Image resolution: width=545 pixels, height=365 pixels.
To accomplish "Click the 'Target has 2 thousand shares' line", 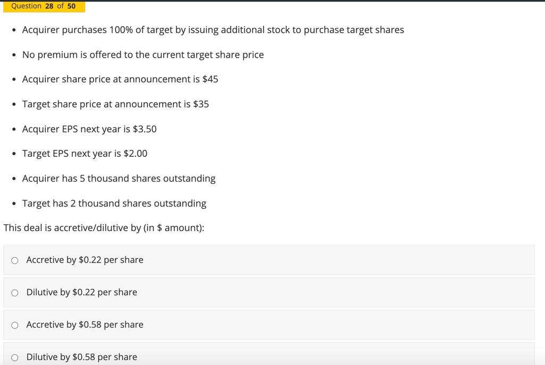I will point(114,203).
